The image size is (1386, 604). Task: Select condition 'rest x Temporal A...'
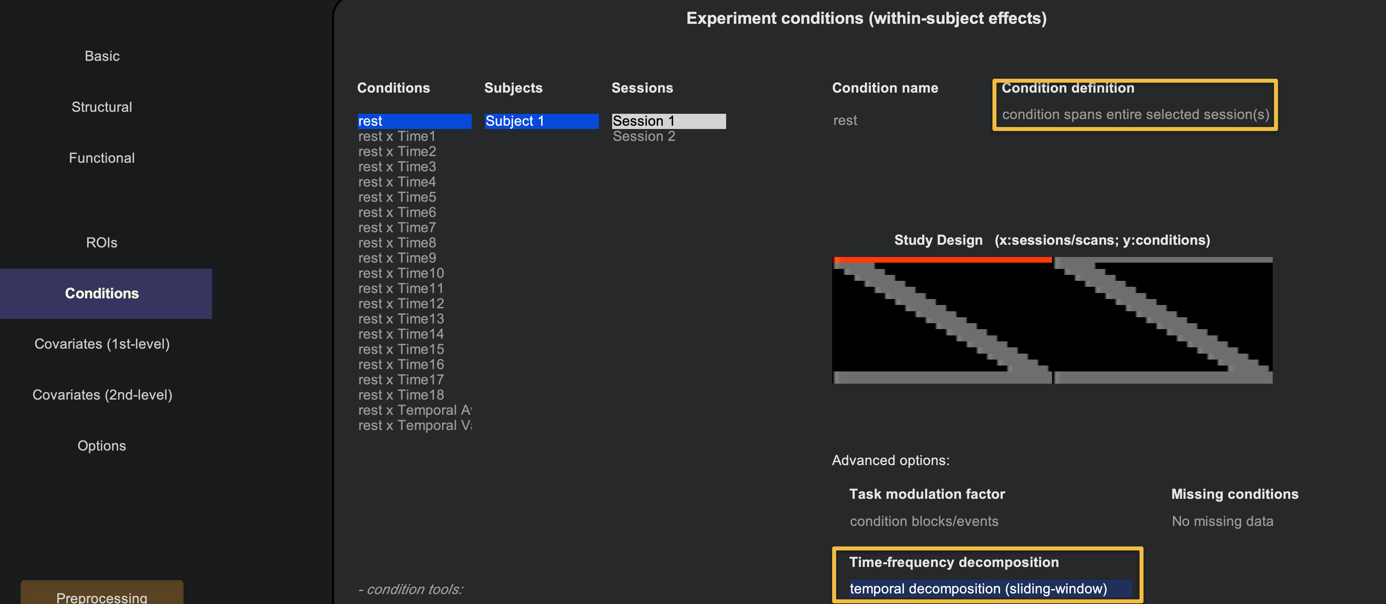[x=414, y=410]
